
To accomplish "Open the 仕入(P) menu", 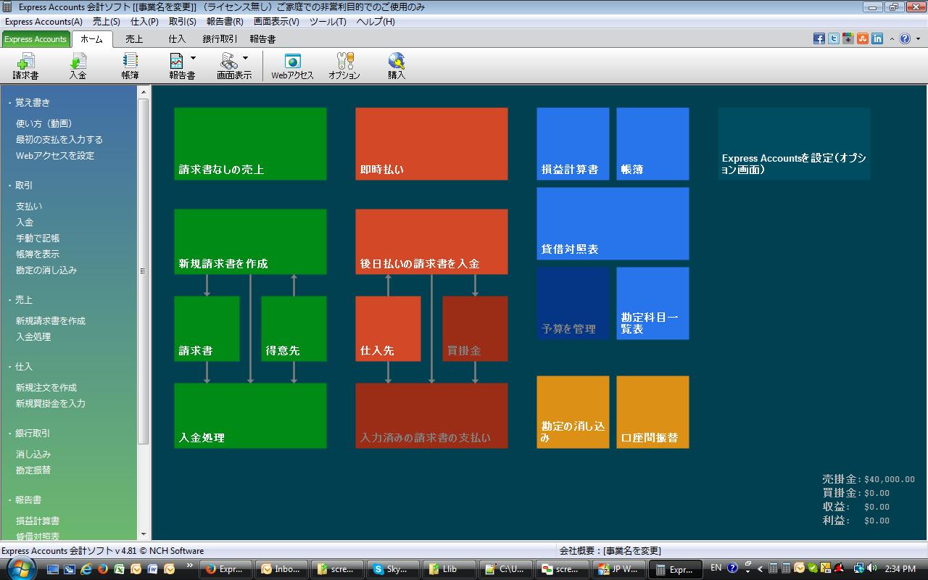I will [144, 22].
